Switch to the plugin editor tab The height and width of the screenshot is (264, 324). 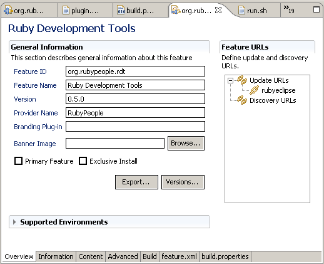[x=85, y=11]
